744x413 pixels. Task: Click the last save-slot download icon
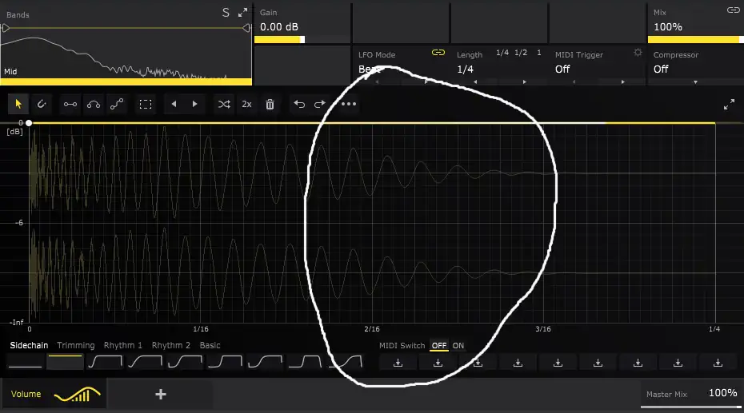click(718, 363)
